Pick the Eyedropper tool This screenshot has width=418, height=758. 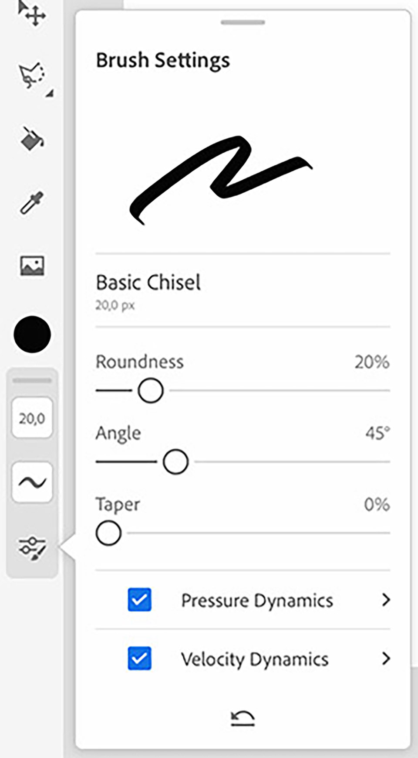pyautogui.click(x=30, y=203)
